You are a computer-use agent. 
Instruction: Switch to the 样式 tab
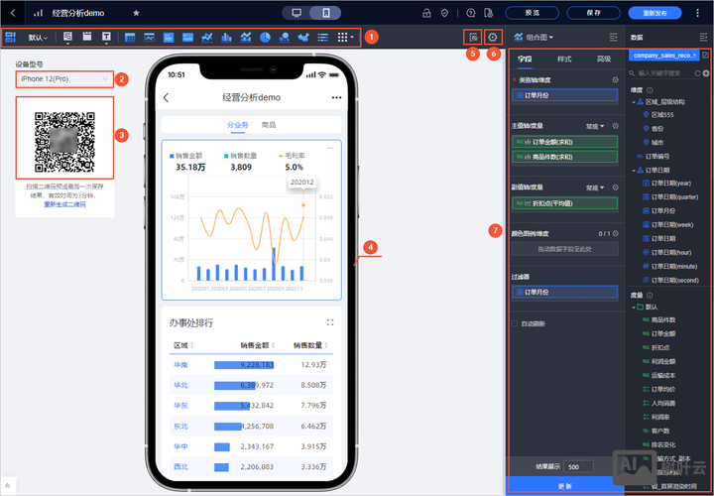(x=564, y=60)
